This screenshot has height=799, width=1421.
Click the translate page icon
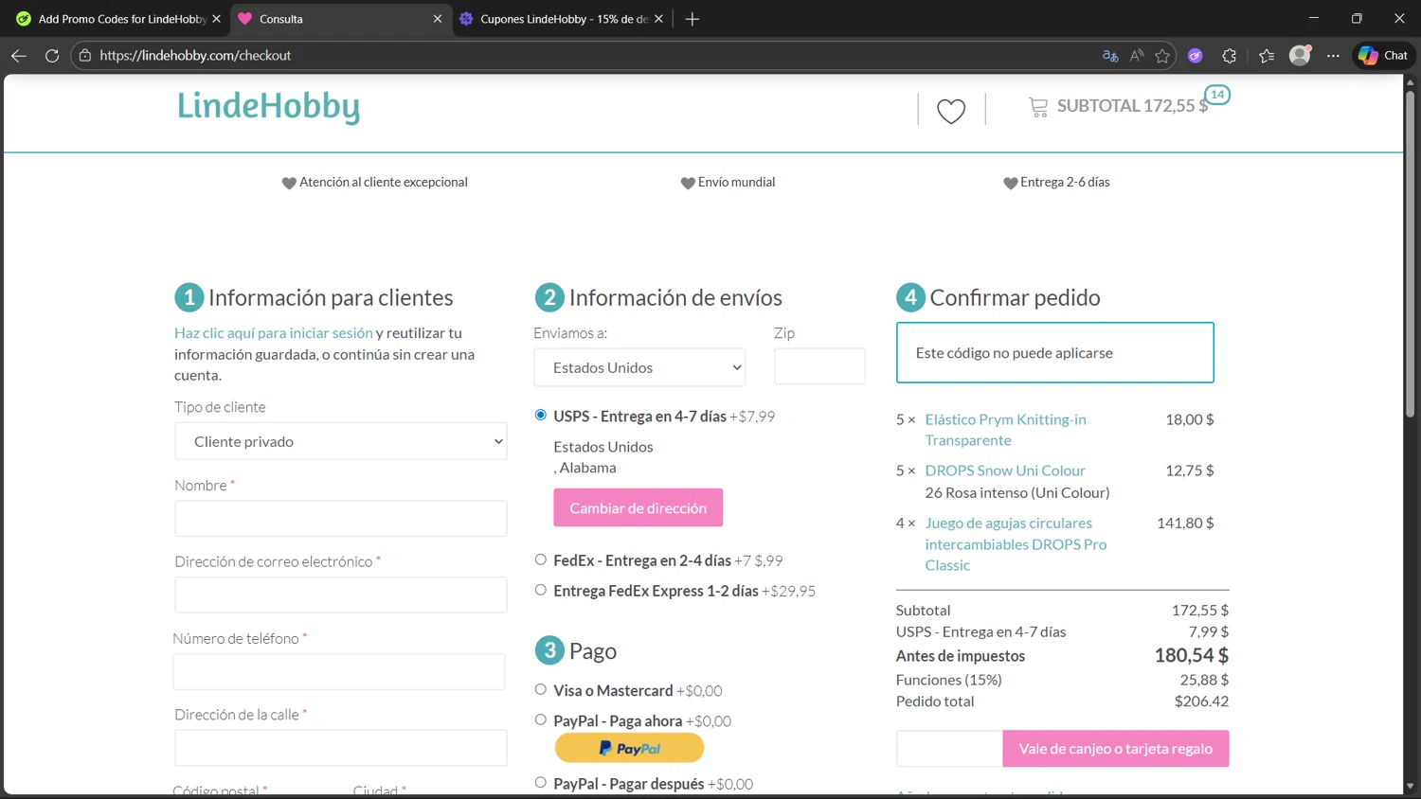[1110, 56]
